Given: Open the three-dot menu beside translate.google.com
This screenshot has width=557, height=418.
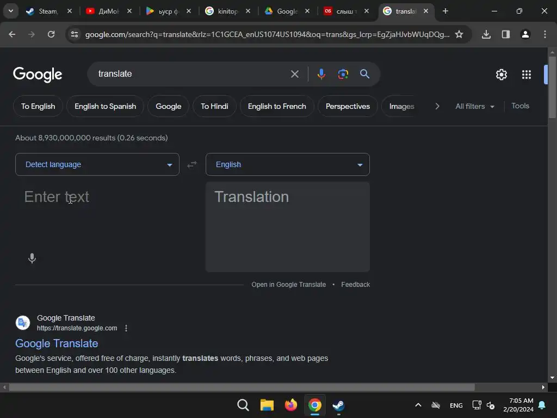Looking at the screenshot, I should pos(126,328).
